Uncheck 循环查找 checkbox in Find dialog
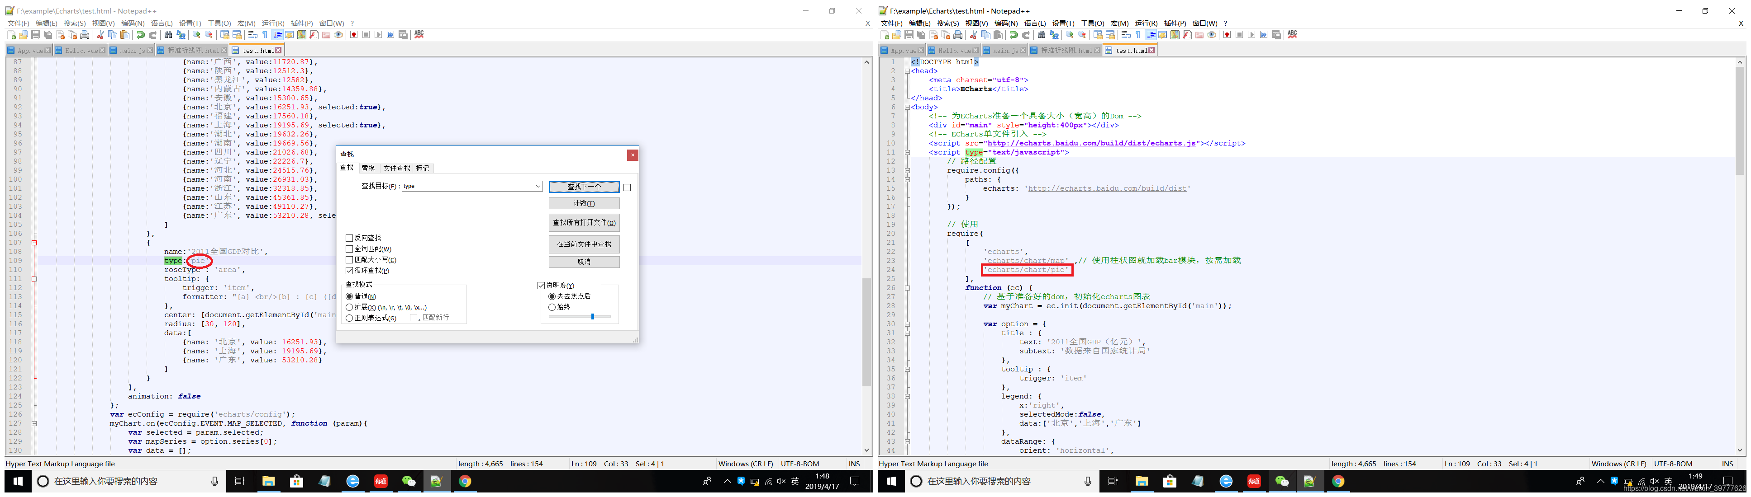The height and width of the screenshot is (497, 1751). pyautogui.click(x=349, y=271)
